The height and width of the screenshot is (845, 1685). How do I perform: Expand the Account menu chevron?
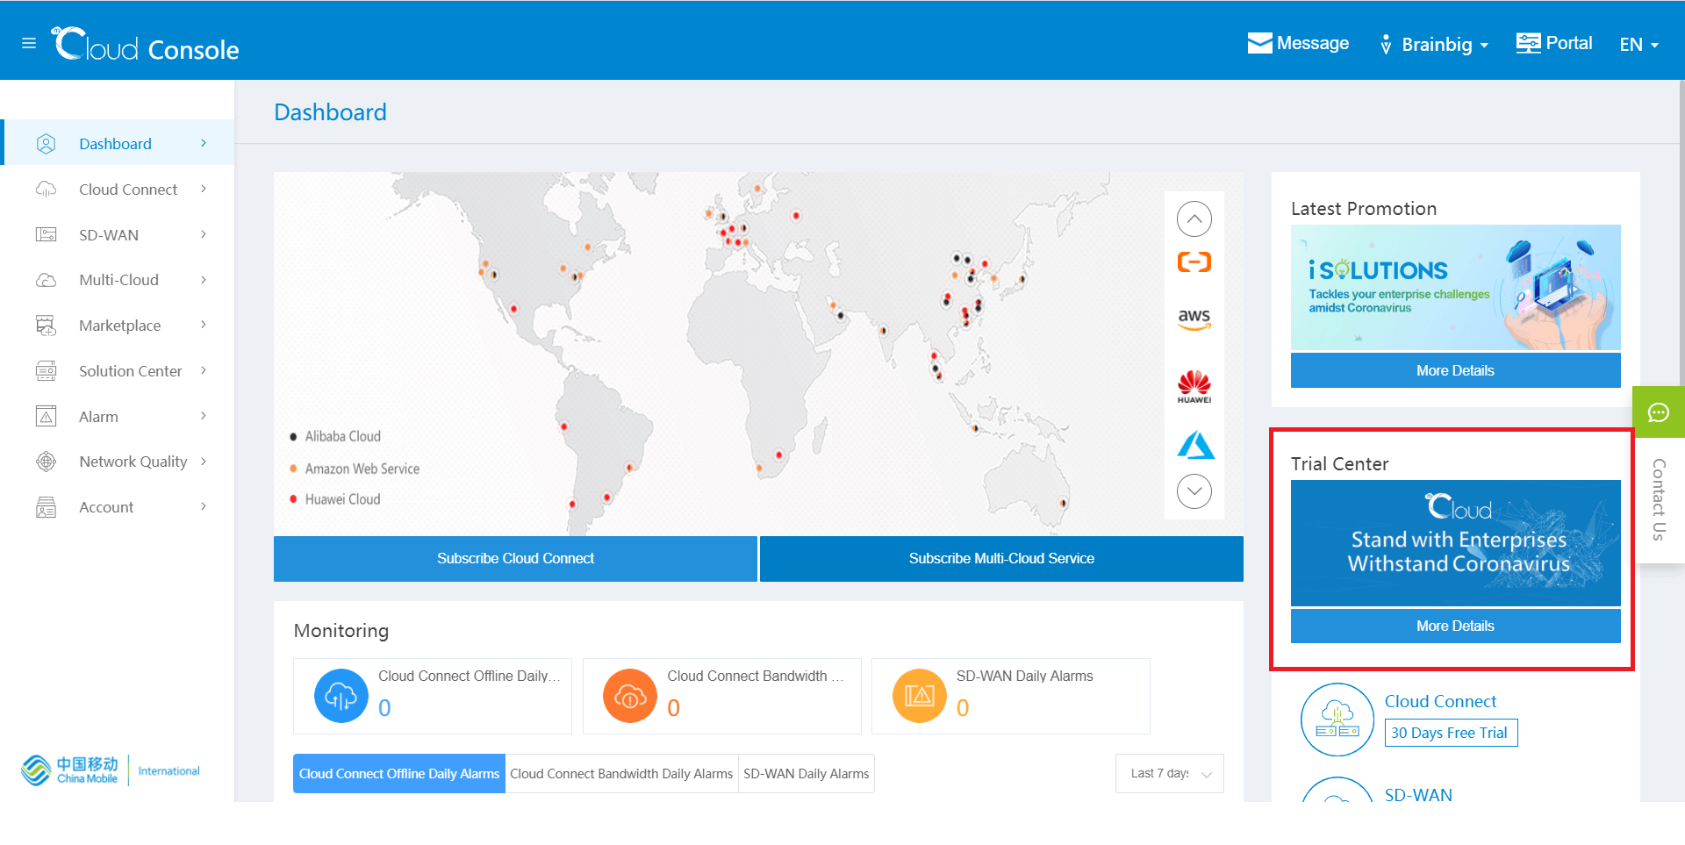(x=204, y=506)
